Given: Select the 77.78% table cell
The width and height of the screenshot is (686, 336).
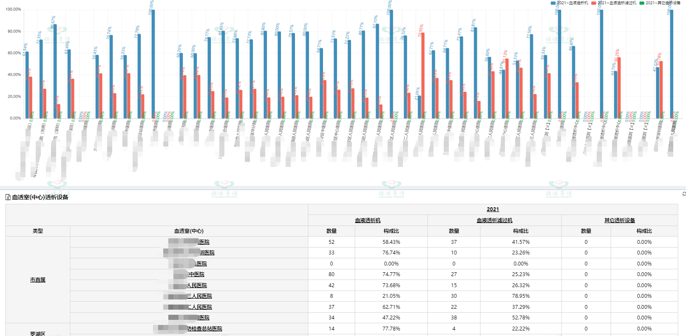Looking at the screenshot, I should (391, 329).
